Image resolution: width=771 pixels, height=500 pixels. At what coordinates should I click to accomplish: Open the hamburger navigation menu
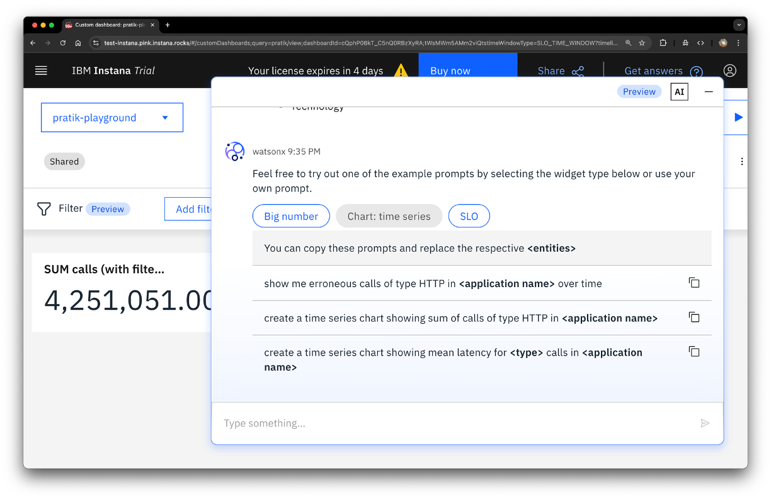pyautogui.click(x=41, y=71)
